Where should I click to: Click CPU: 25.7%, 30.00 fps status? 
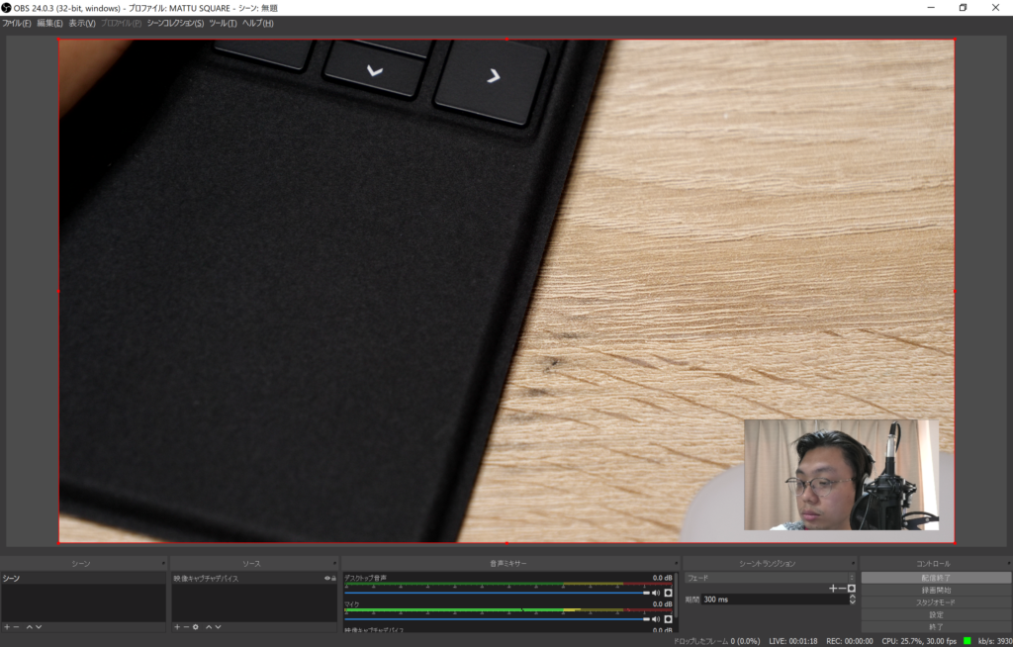coord(919,641)
